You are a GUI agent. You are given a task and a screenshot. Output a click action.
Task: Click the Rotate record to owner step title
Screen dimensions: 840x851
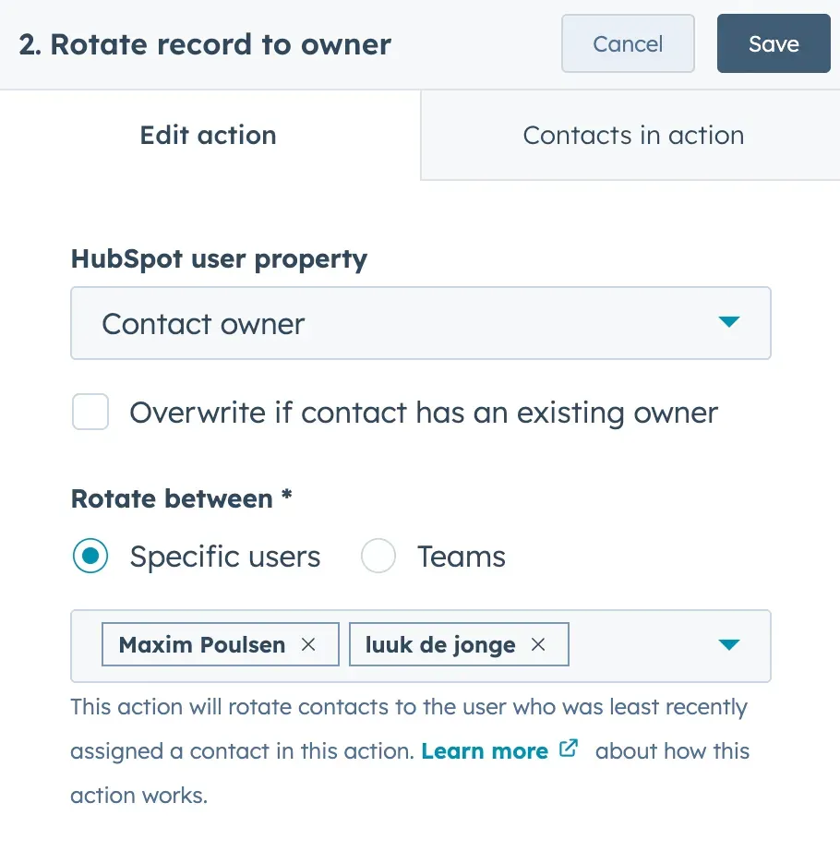205,43
